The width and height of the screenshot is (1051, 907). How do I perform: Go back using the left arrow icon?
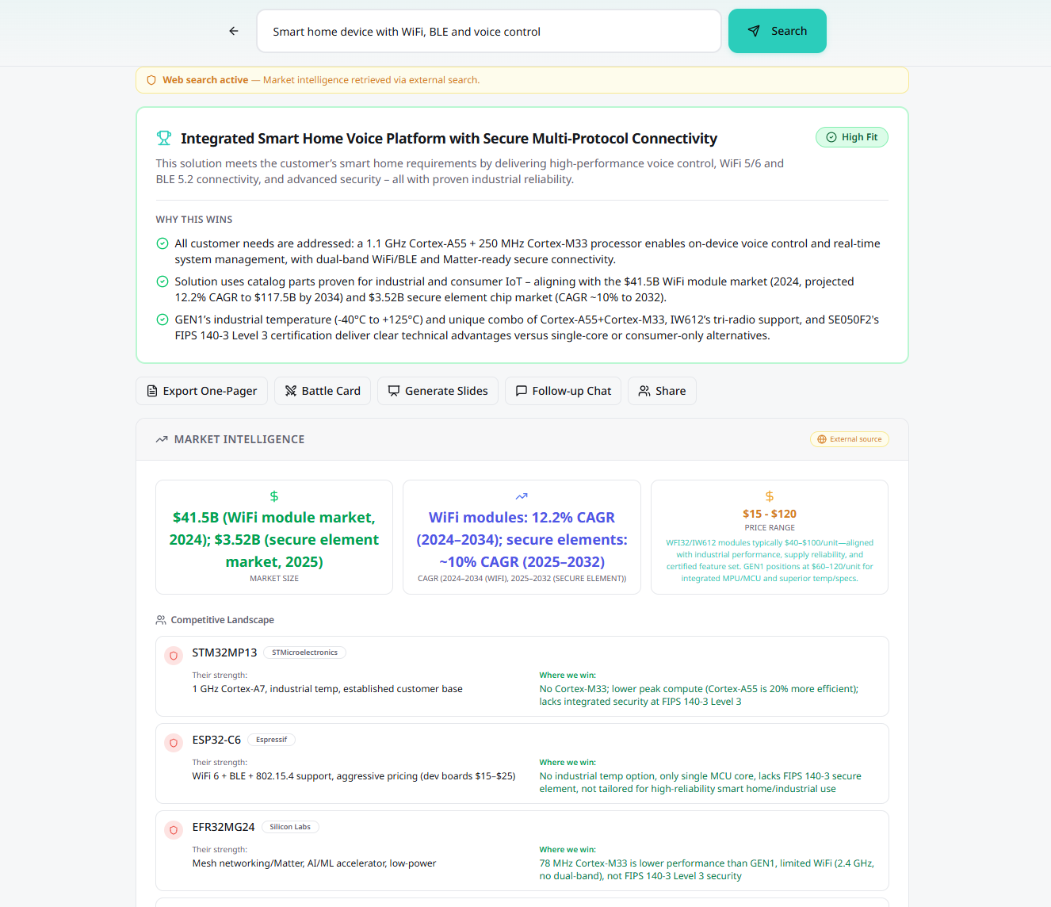[x=234, y=31]
